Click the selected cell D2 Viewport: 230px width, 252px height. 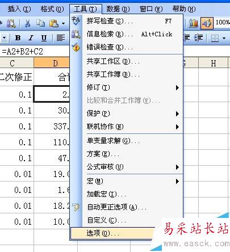[x=52, y=94]
